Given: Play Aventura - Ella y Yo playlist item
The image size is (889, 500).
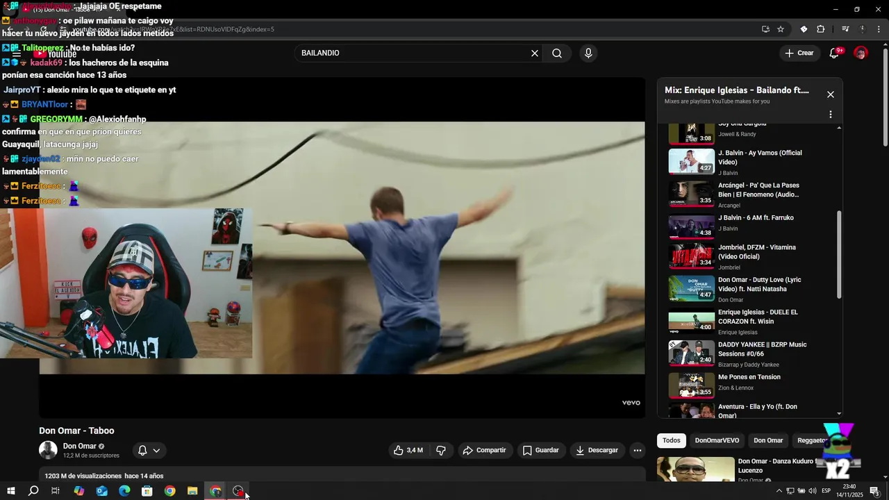Looking at the screenshot, I should point(750,410).
